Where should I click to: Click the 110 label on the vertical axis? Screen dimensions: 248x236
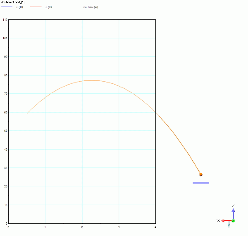click(5, 19)
